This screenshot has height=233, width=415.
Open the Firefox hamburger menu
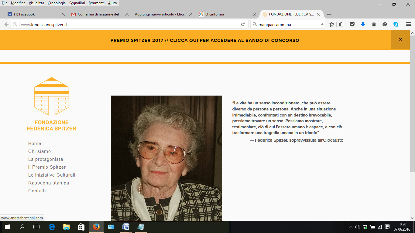(x=408, y=25)
